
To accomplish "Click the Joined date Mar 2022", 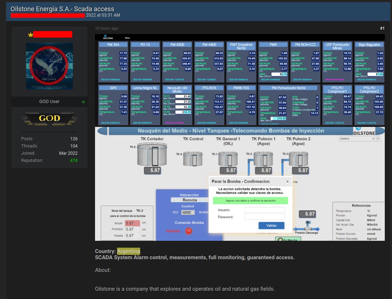I will (68, 153).
